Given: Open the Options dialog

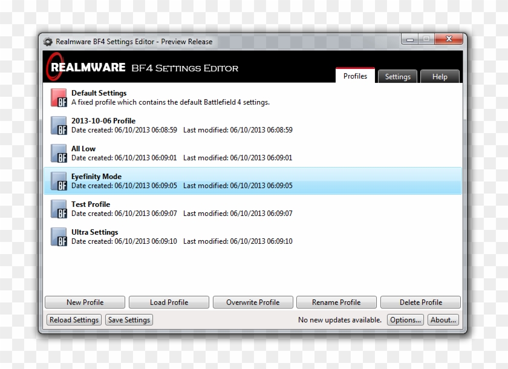Looking at the screenshot, I should tap(405, 319).
